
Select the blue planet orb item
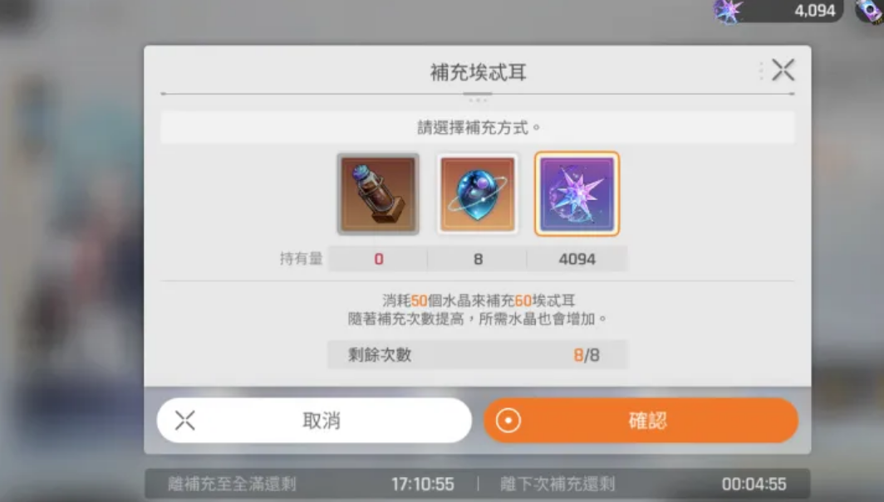click(x=478, y=194)
